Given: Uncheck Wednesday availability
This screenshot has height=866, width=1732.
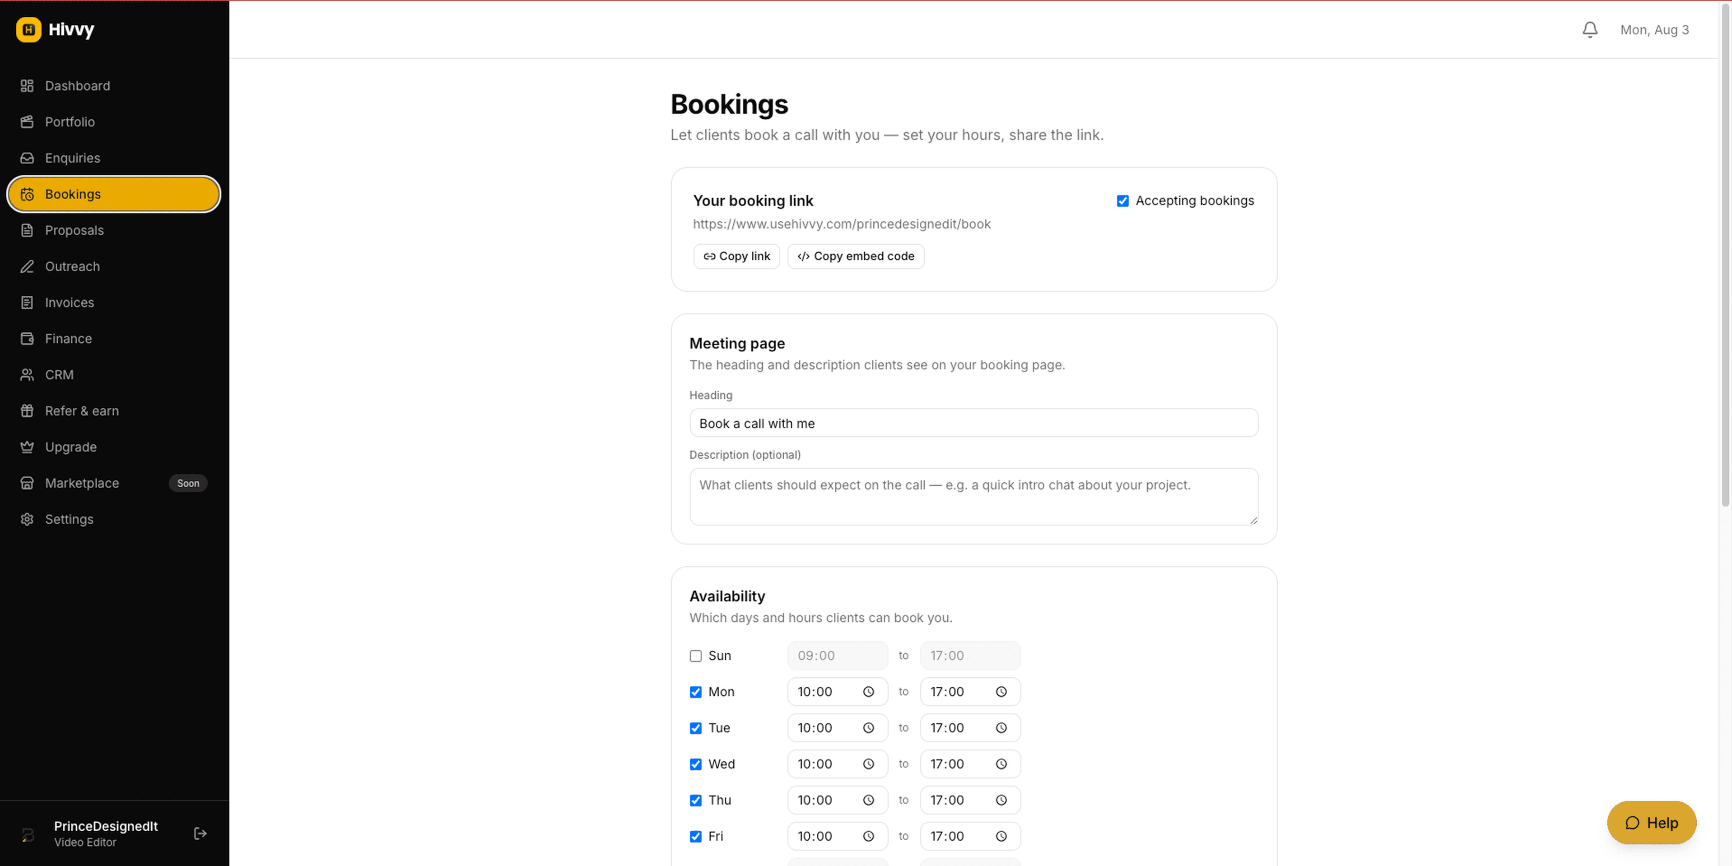Looking at the screenshot, I should [x=695, y=764].
